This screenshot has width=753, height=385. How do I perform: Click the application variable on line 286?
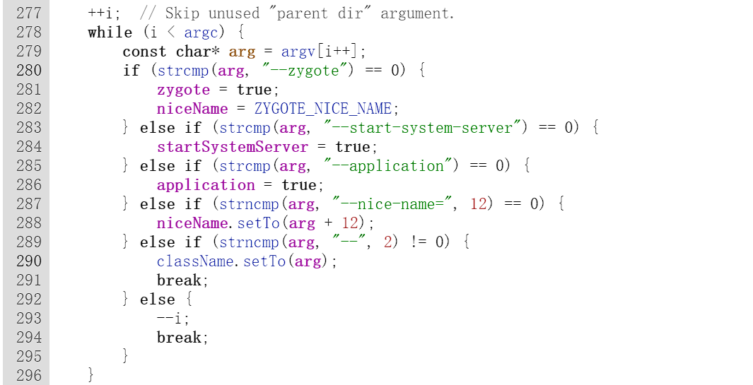(x=206, y=185)
